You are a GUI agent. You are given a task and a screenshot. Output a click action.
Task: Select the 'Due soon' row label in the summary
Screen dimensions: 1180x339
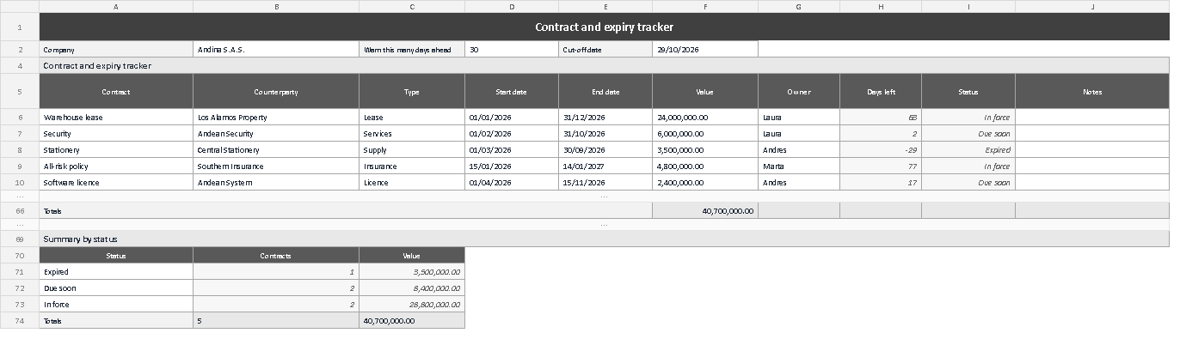(x=116, y=288)
